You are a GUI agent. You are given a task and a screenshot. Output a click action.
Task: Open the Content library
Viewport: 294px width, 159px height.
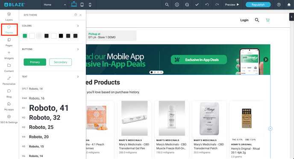(x=9, y=68)
